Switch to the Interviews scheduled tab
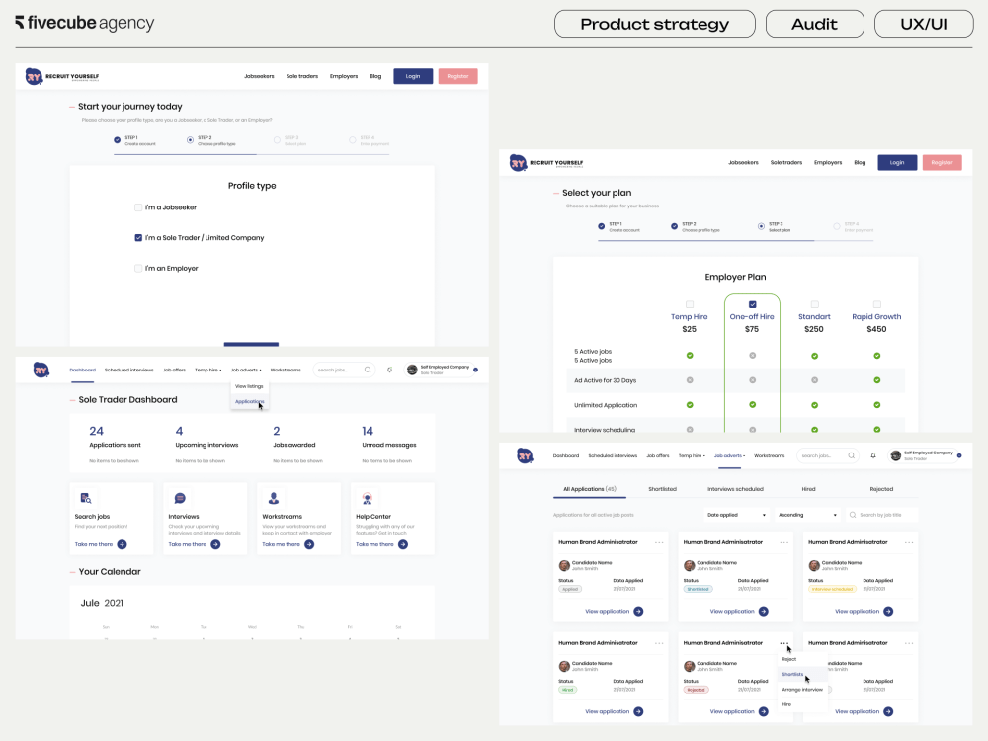 735,489
